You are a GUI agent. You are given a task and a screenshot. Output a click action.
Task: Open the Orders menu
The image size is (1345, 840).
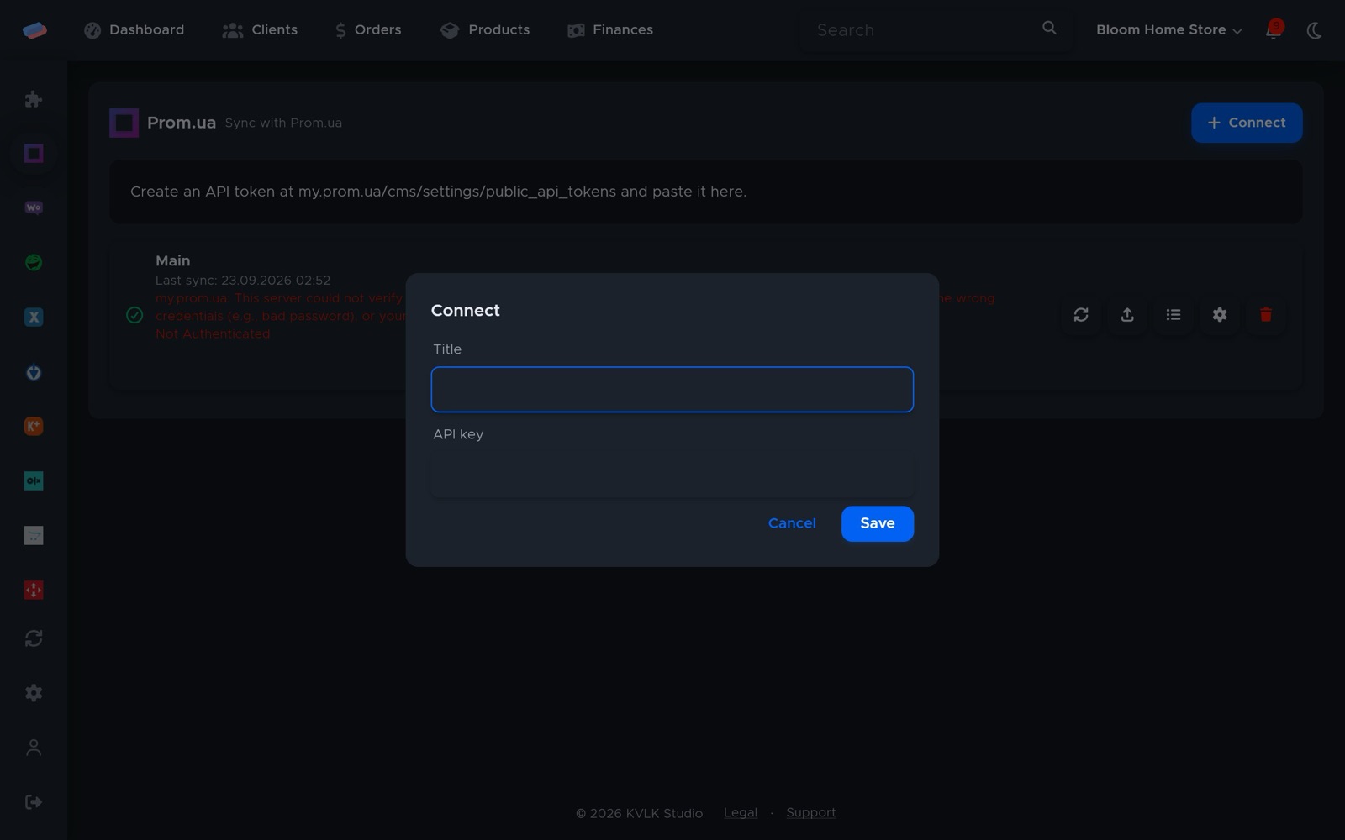(368, 30)
